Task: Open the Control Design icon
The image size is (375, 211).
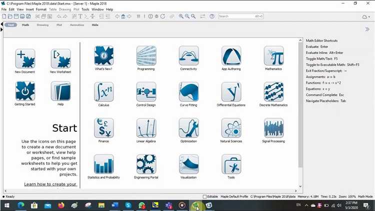Action: 146,92
